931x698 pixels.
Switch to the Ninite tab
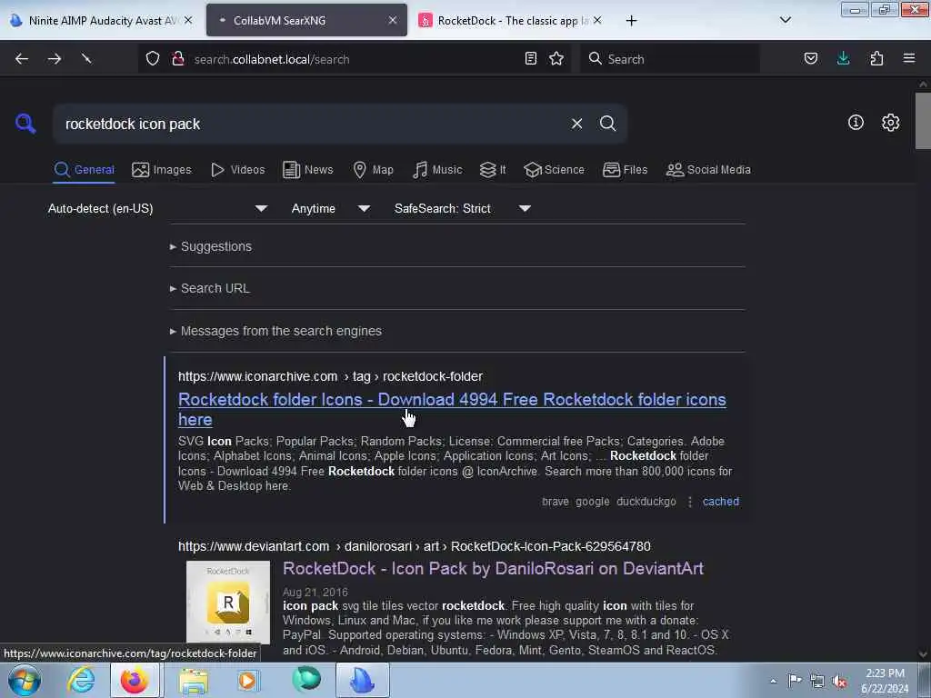point(101,20)
